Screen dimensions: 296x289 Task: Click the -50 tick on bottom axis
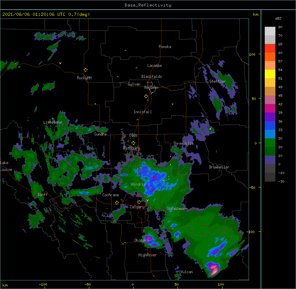[88, 284]
